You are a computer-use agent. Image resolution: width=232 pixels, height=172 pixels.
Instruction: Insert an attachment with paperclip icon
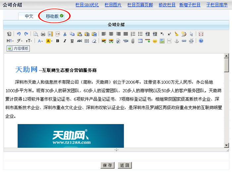(133, 41)
